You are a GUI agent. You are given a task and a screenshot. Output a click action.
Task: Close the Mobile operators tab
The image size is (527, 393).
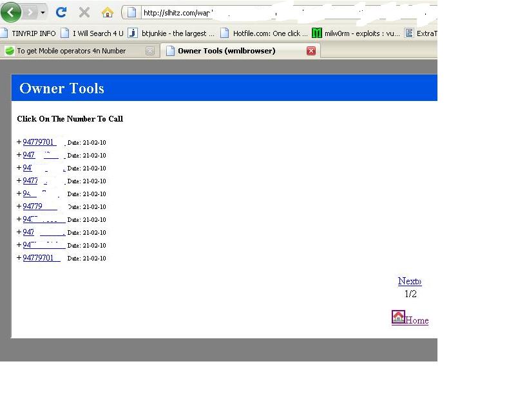tap(150, 51)
